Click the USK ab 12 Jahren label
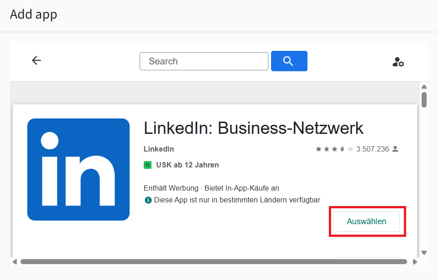 (x=187, y=165)
